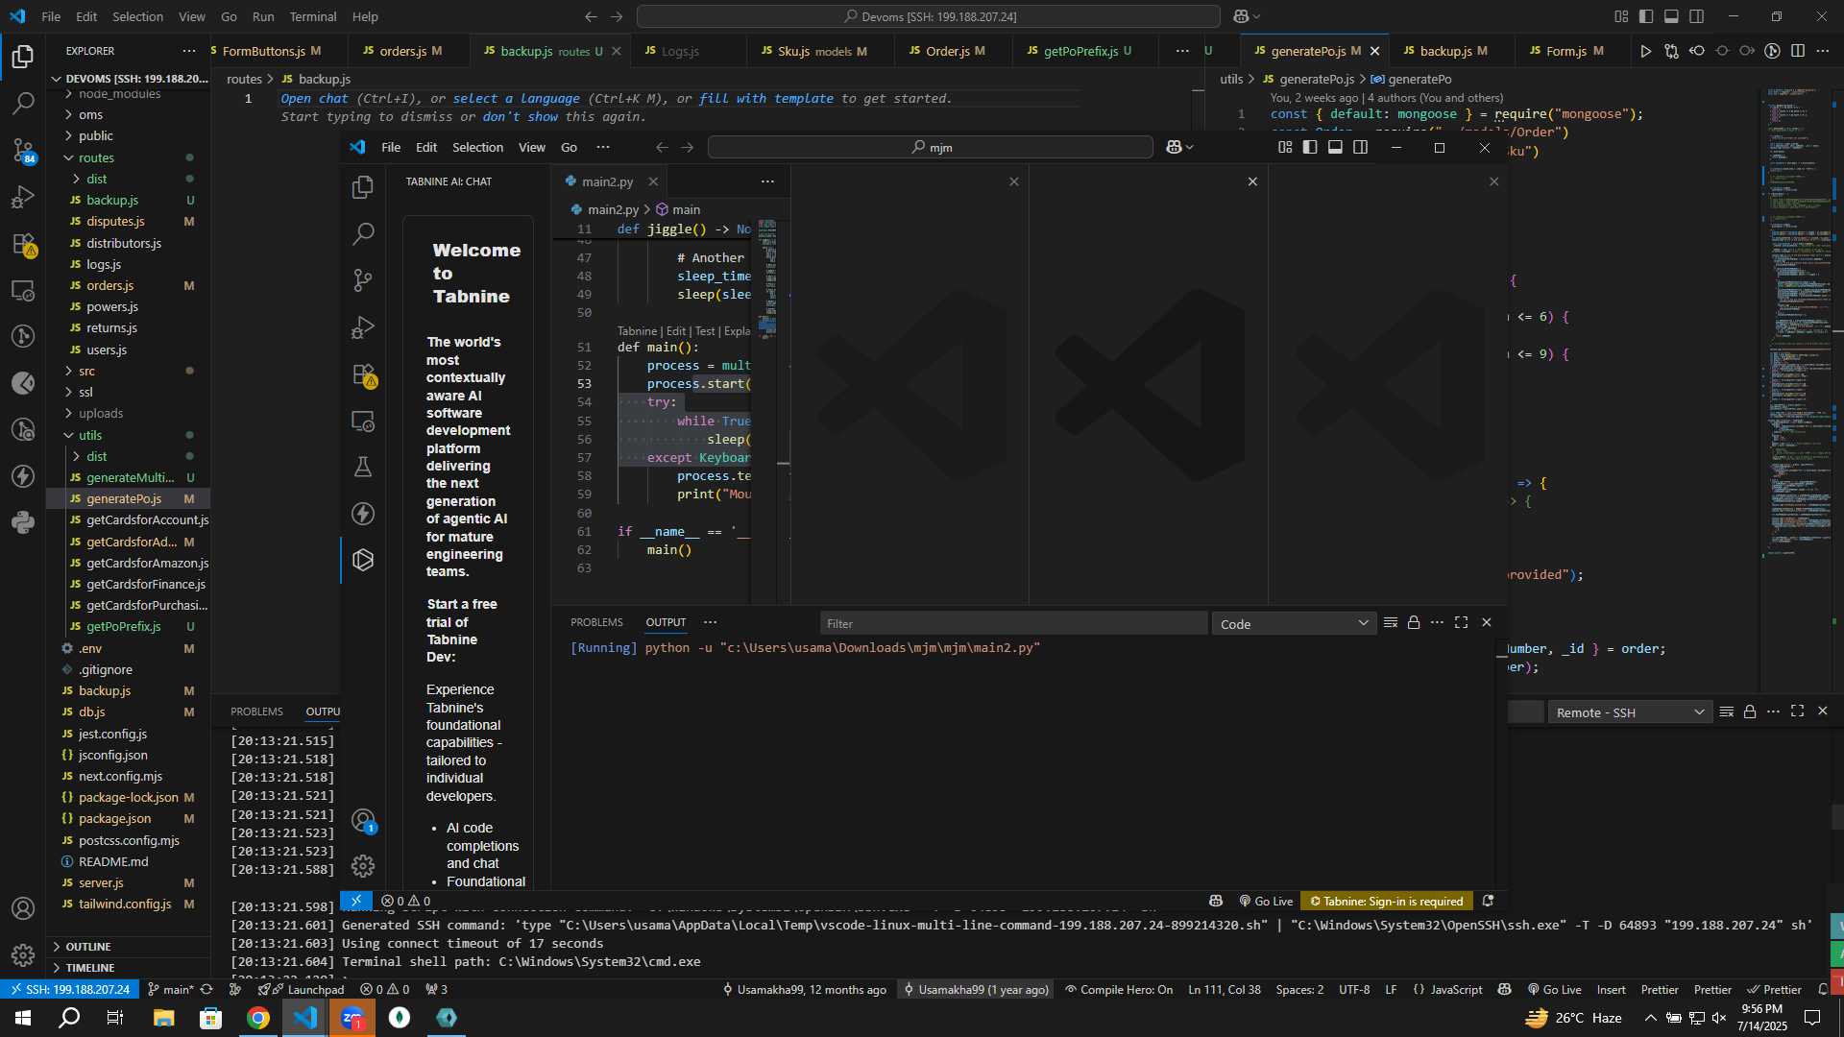Open Google Chrome from Windows taskbar
The width and height of the screenshot is (1844, 1037).
pyautogui.click(x=257, y=1018)
